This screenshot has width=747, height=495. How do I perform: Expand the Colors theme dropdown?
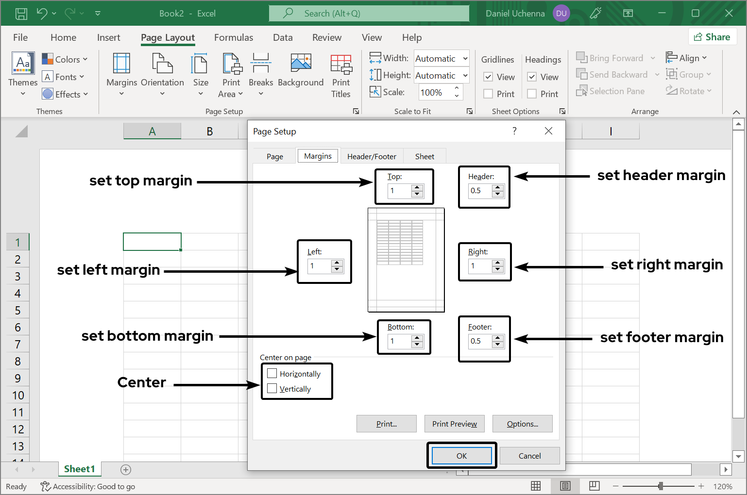[x=65, y=59]
